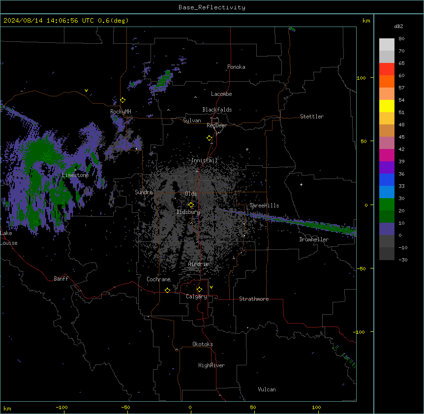Pick the bright blue 33 dBZ legend swatch
The height and width of the screenshot is (414, 424).
click(387, 179)
